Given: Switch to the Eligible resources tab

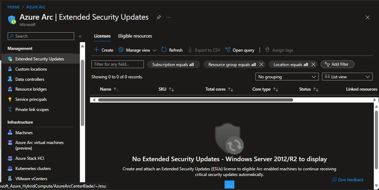Looking at the screenshot, I should (x=135, y=36).
